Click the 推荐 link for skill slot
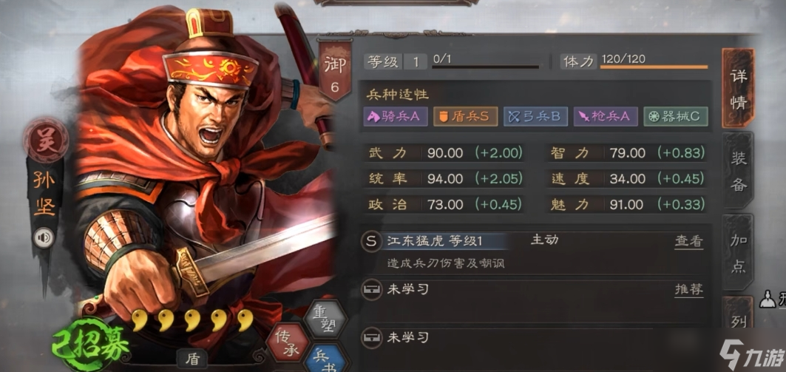 [688, 289]
